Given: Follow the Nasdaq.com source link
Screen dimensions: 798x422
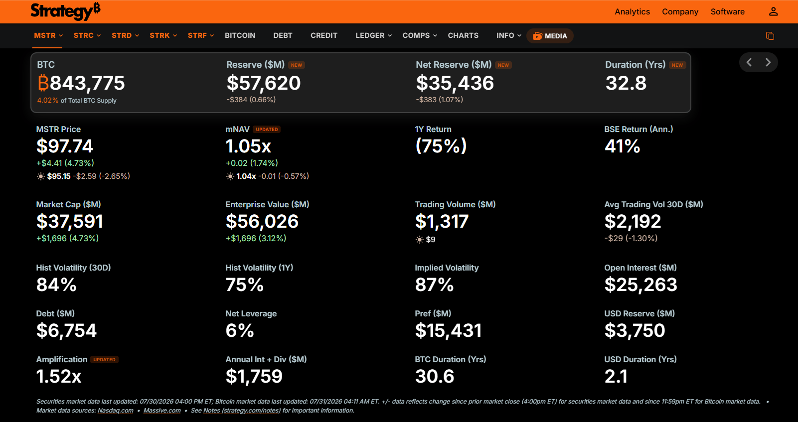Looking at the screenshot, I should 116,411.
